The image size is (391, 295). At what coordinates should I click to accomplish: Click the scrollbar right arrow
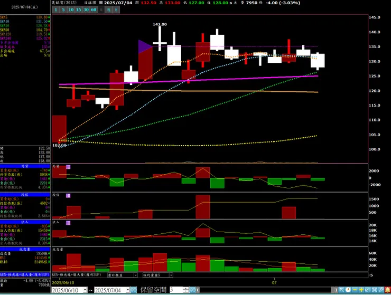tap(336, 290)
